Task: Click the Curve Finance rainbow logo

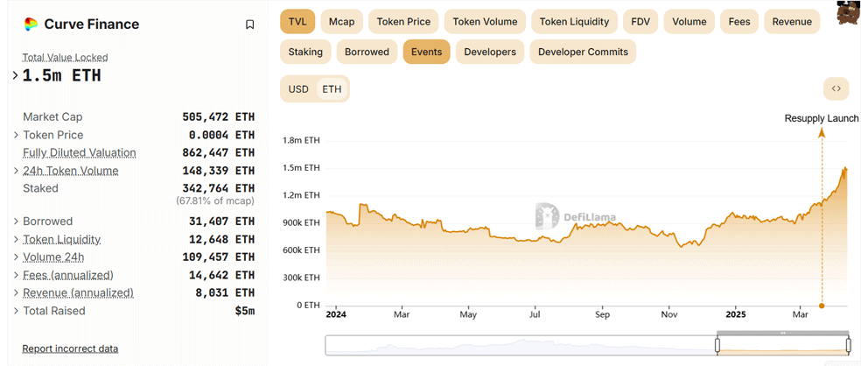Action: (31, 25)
